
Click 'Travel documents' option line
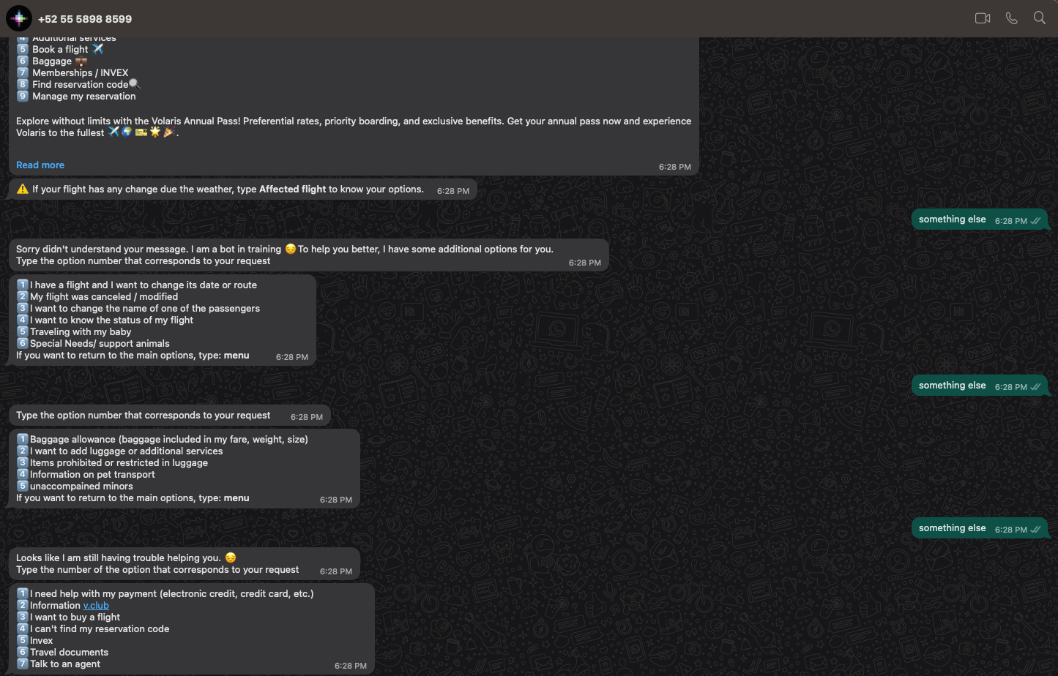tap(62, 653)
